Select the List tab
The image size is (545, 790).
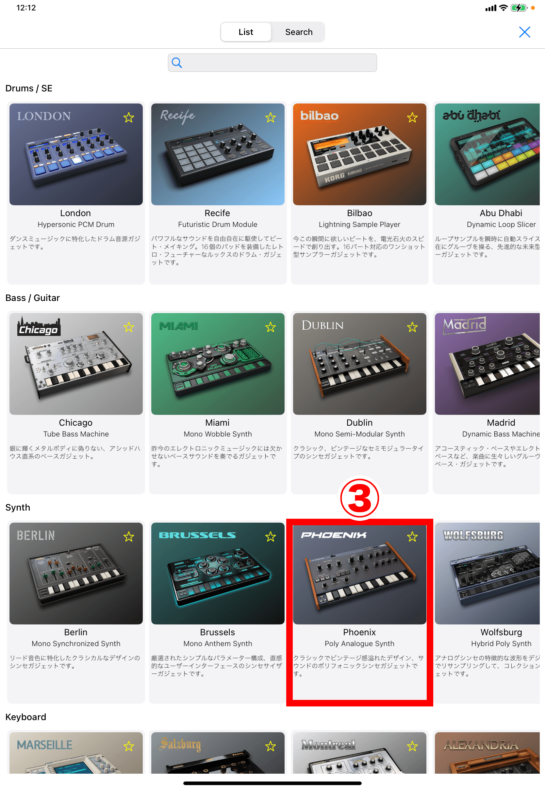click(x=246, y=32)
